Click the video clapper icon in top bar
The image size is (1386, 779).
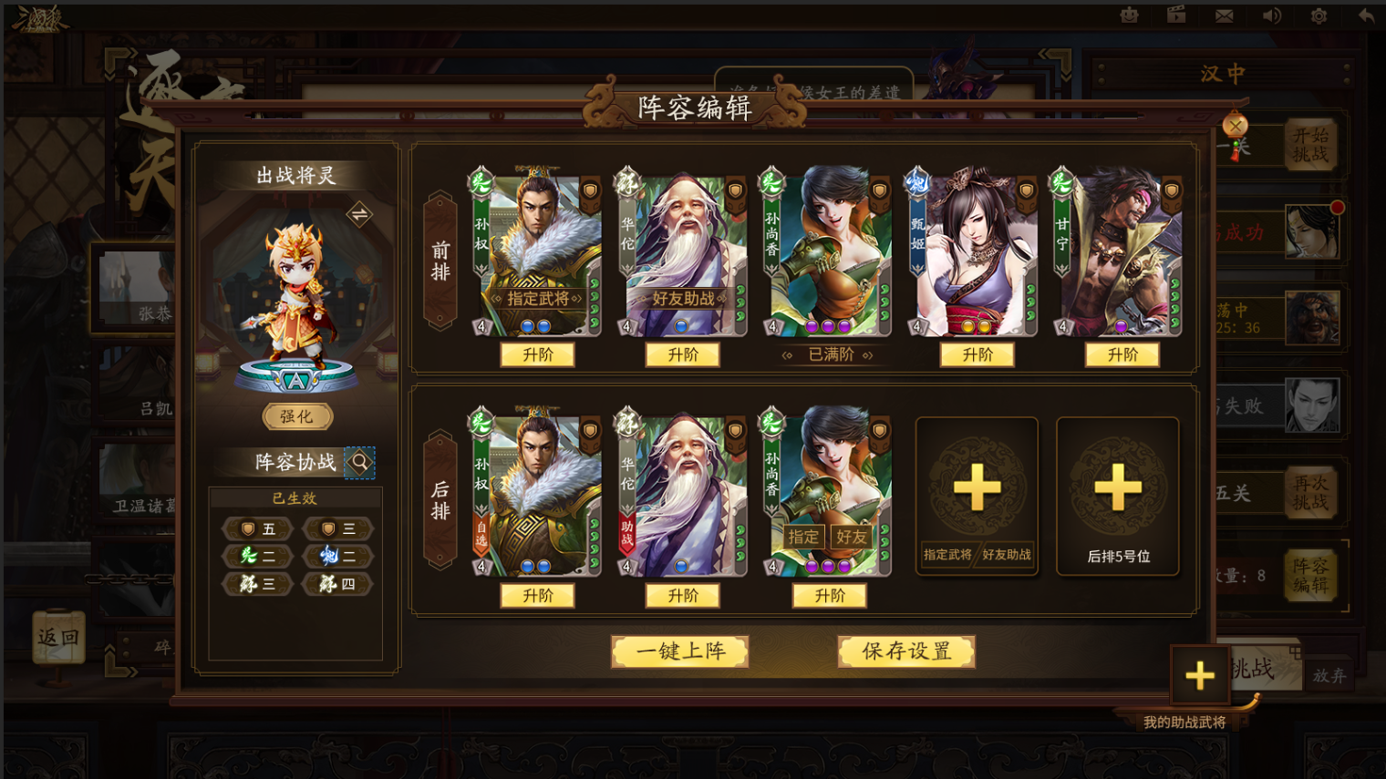(1176, 15)
